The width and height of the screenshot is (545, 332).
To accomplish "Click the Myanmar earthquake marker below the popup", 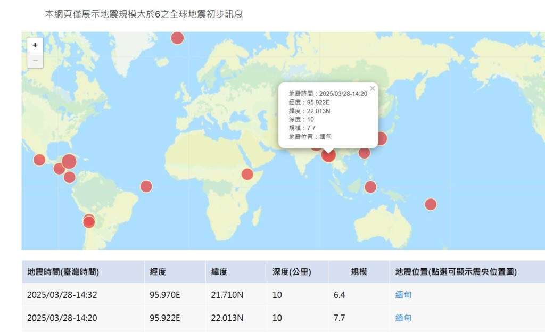I will coord(328,155).
